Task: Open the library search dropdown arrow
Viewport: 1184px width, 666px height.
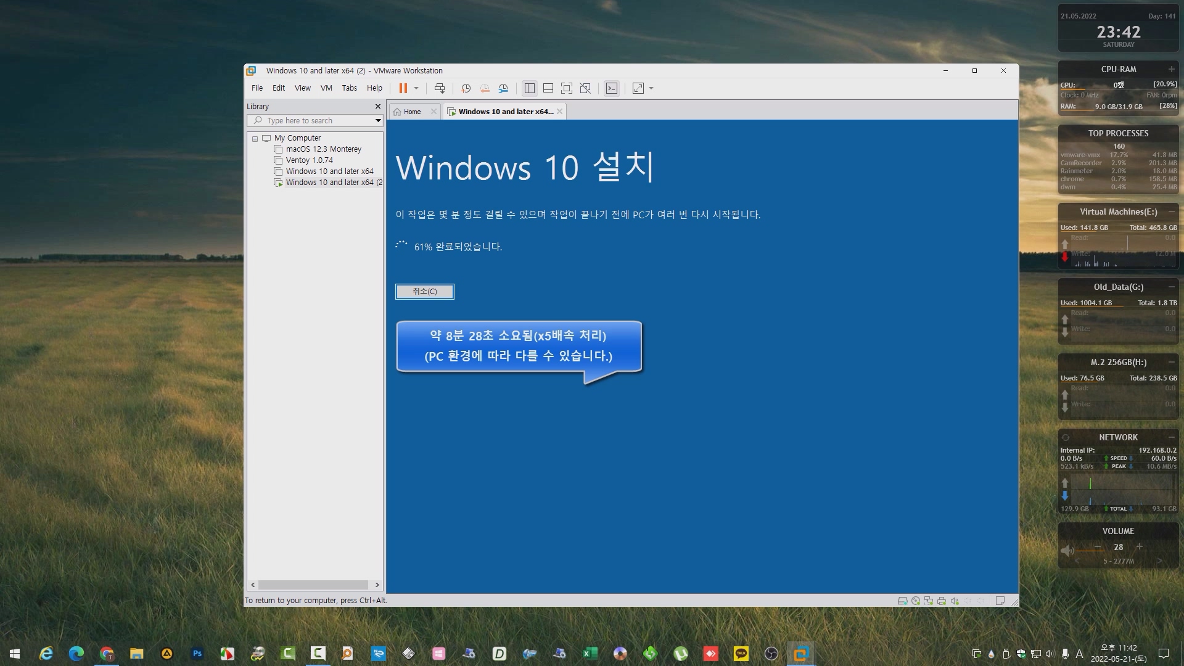Action: [x=378, y=121]
